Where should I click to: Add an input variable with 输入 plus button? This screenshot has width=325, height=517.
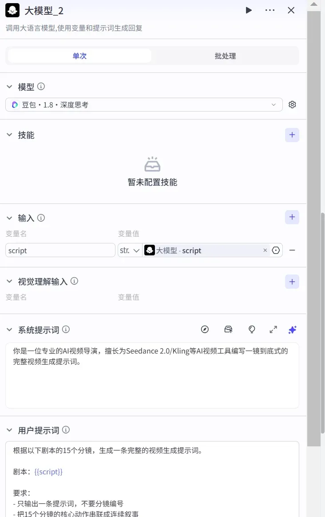pos(292,217)
